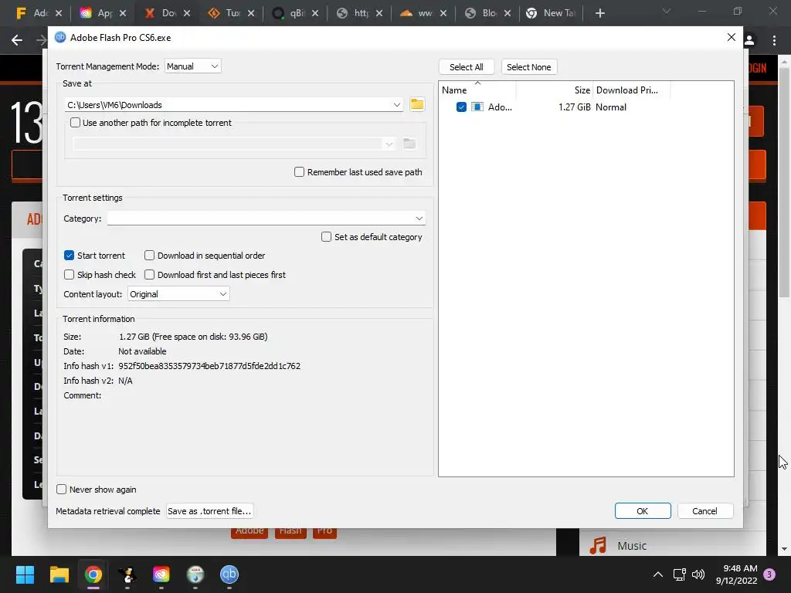
Task: Show hidden system tray icons
Action: [658, 574]
